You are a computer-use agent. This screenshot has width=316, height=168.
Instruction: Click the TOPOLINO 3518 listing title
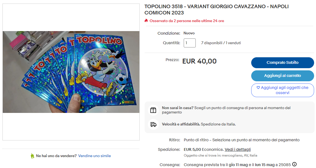pos(216,10)
